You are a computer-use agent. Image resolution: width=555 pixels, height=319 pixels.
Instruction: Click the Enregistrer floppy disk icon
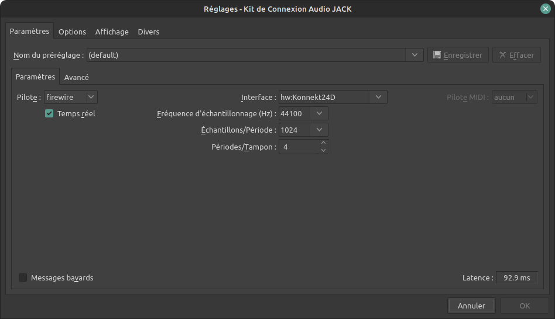[437, 55]
